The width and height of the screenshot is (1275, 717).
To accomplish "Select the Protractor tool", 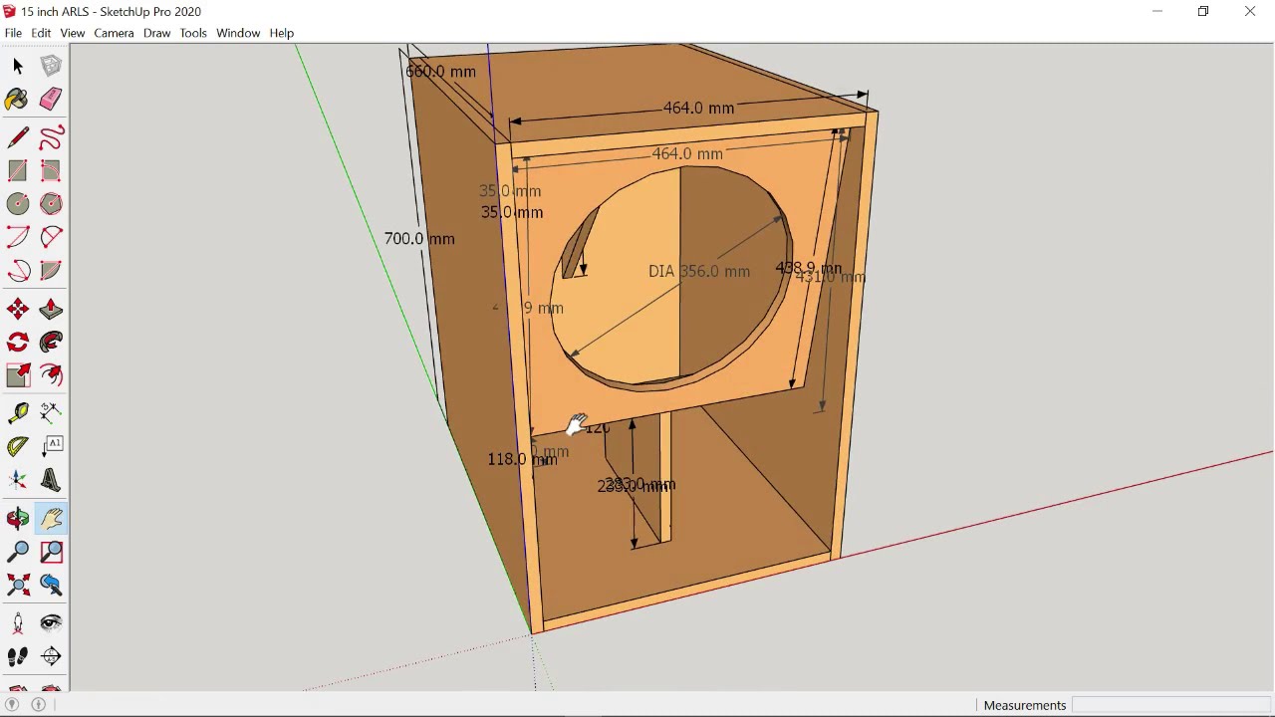I will click(x=18, y=446).
